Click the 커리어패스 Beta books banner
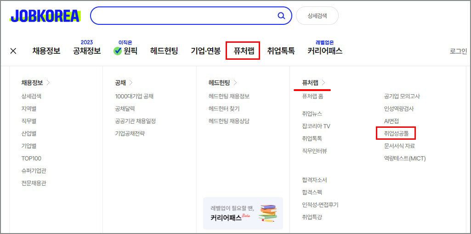The height and width of the screenshot is (234, 471). [243, 213]
